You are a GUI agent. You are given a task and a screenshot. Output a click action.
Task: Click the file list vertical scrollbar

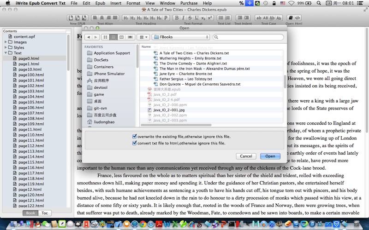pyautogui.click(x=285, y=82)
